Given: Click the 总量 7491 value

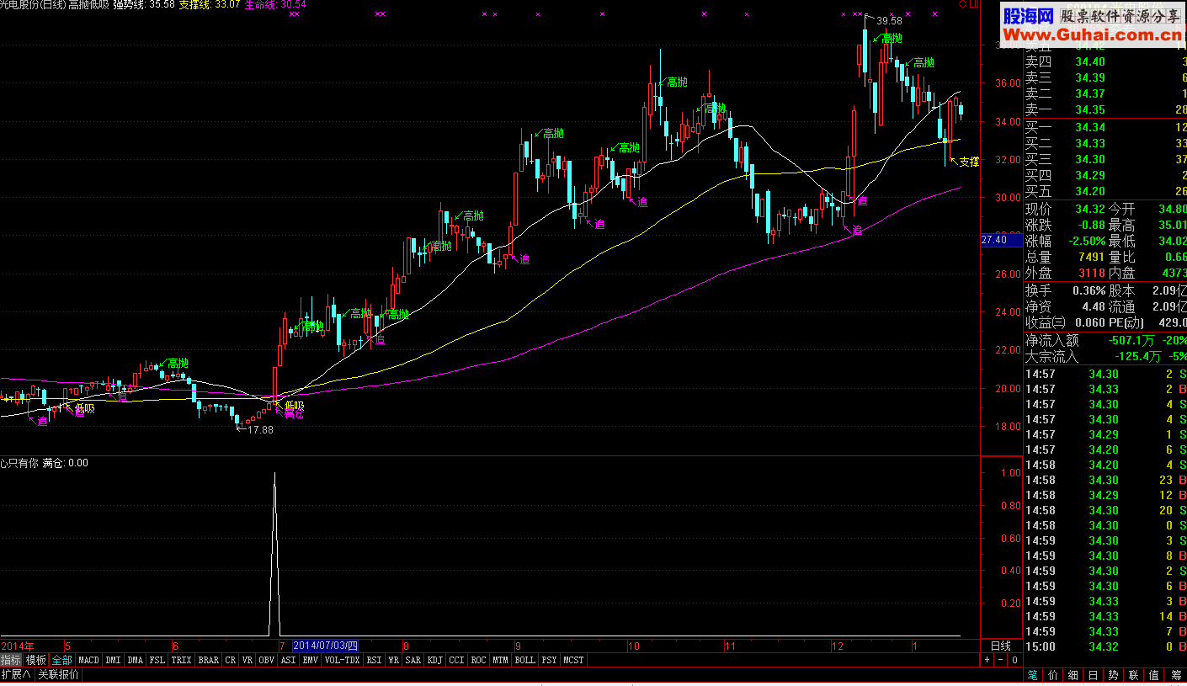Looking at the screenshot, I should pos(1093,257).
